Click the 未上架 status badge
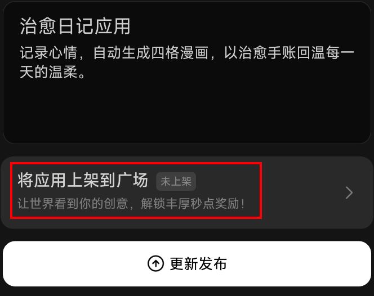 coord(176,181)
